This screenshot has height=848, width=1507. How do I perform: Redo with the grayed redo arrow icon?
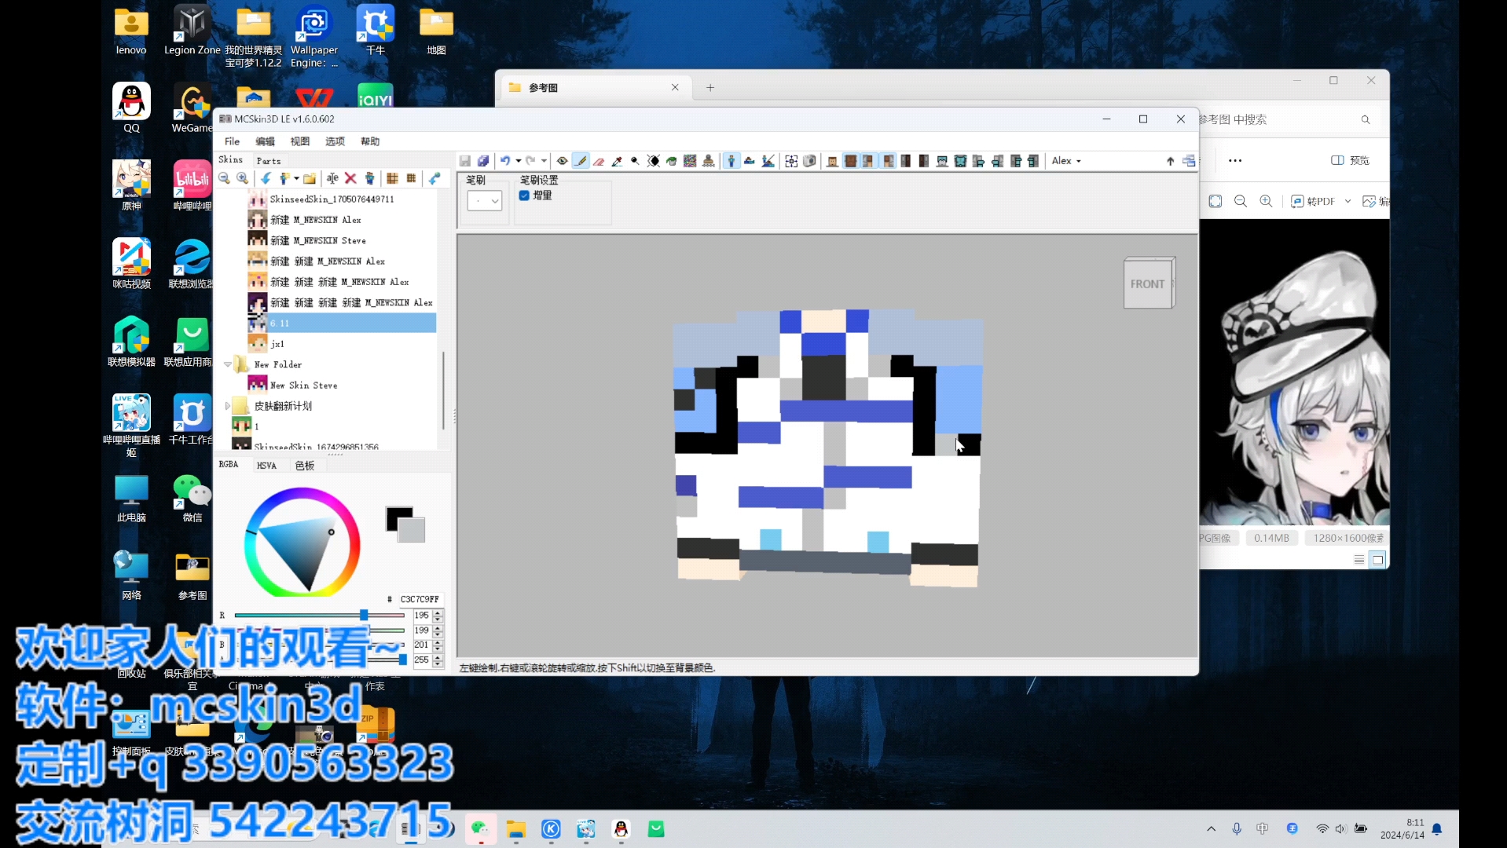click(x=530, y=161)
